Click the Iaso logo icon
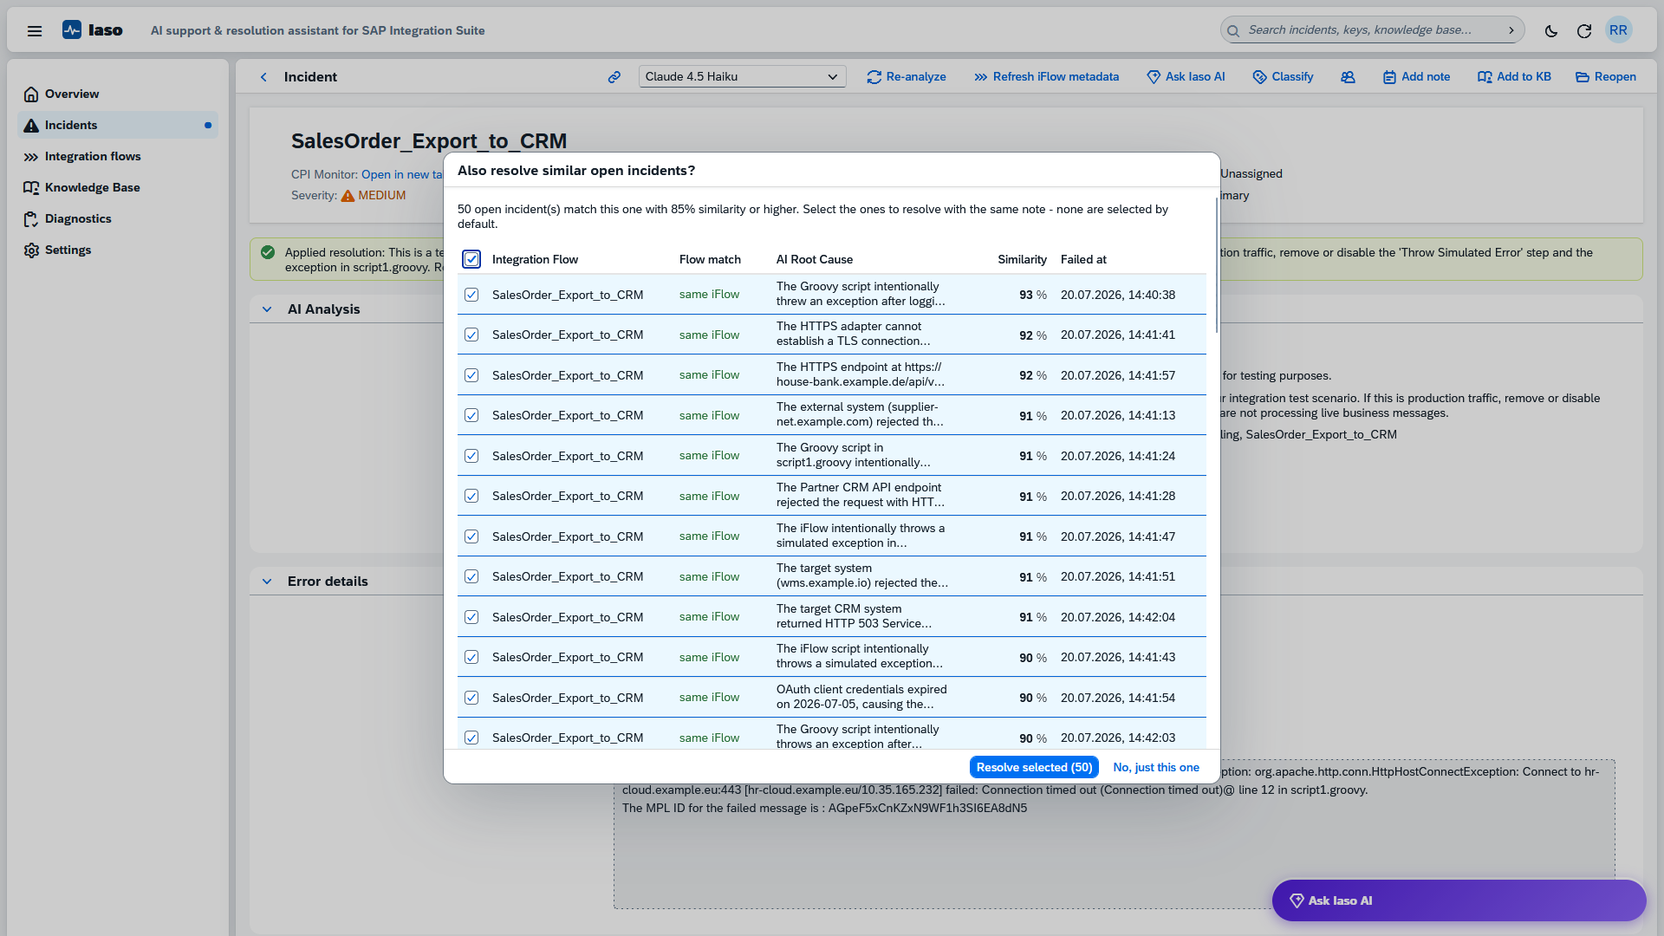This screenshot has height=936, width=1664. pos(72,30)
